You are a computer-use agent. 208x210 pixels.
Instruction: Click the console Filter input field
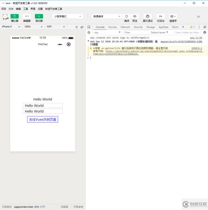136,32
